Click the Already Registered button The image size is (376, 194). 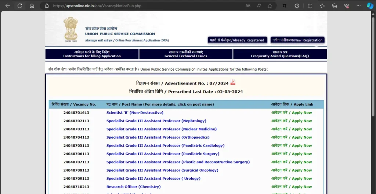[x=237, y=40]
